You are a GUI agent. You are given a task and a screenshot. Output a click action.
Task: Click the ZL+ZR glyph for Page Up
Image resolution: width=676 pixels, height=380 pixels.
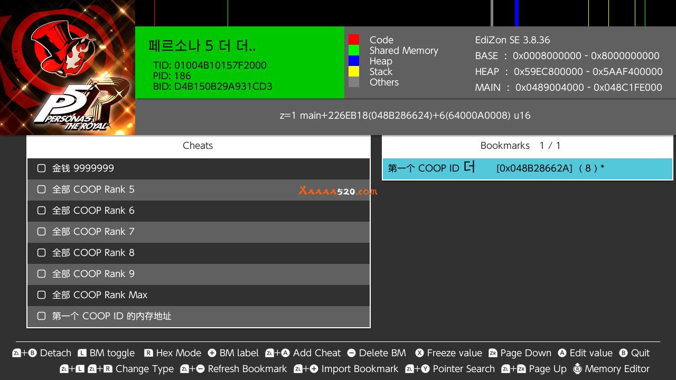514,369
